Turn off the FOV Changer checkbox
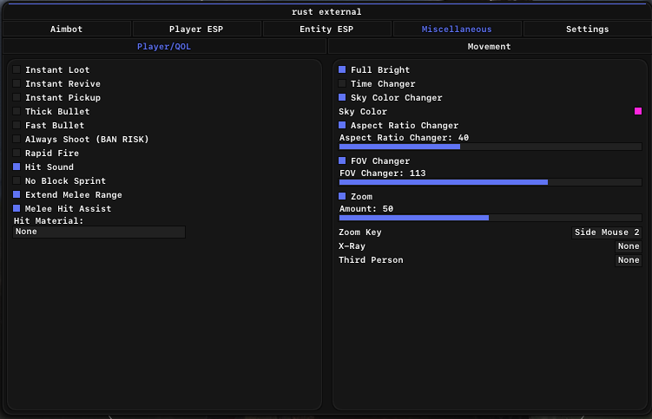The height and width of the screenshot is (419, 652). coord(342,160)
